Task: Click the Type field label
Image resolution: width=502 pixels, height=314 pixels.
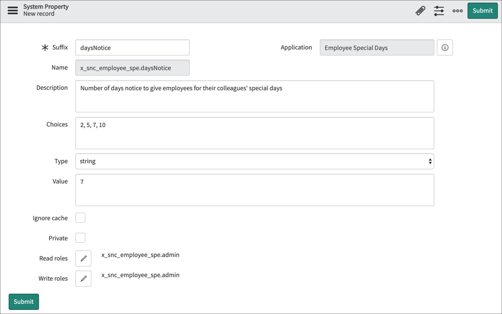Action: tap(61, 161)
